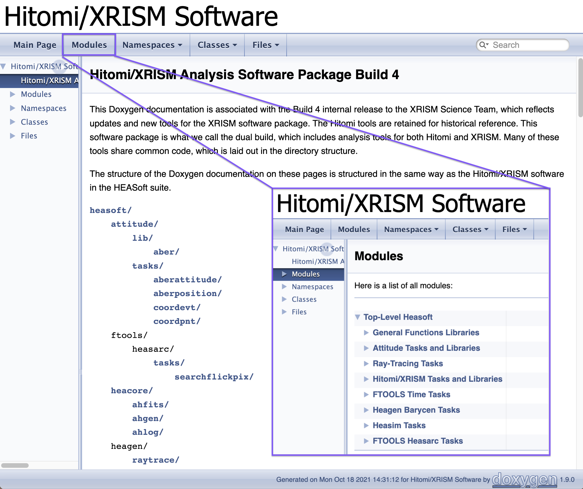Expand the Classes sidebar arrow
The width and height of the screenshot is (583, 489).
tap(13, 122)
